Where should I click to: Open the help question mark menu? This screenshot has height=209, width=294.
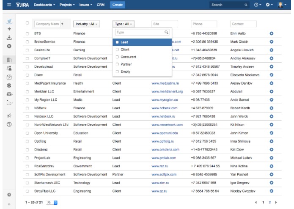click(x=258, y=5)
